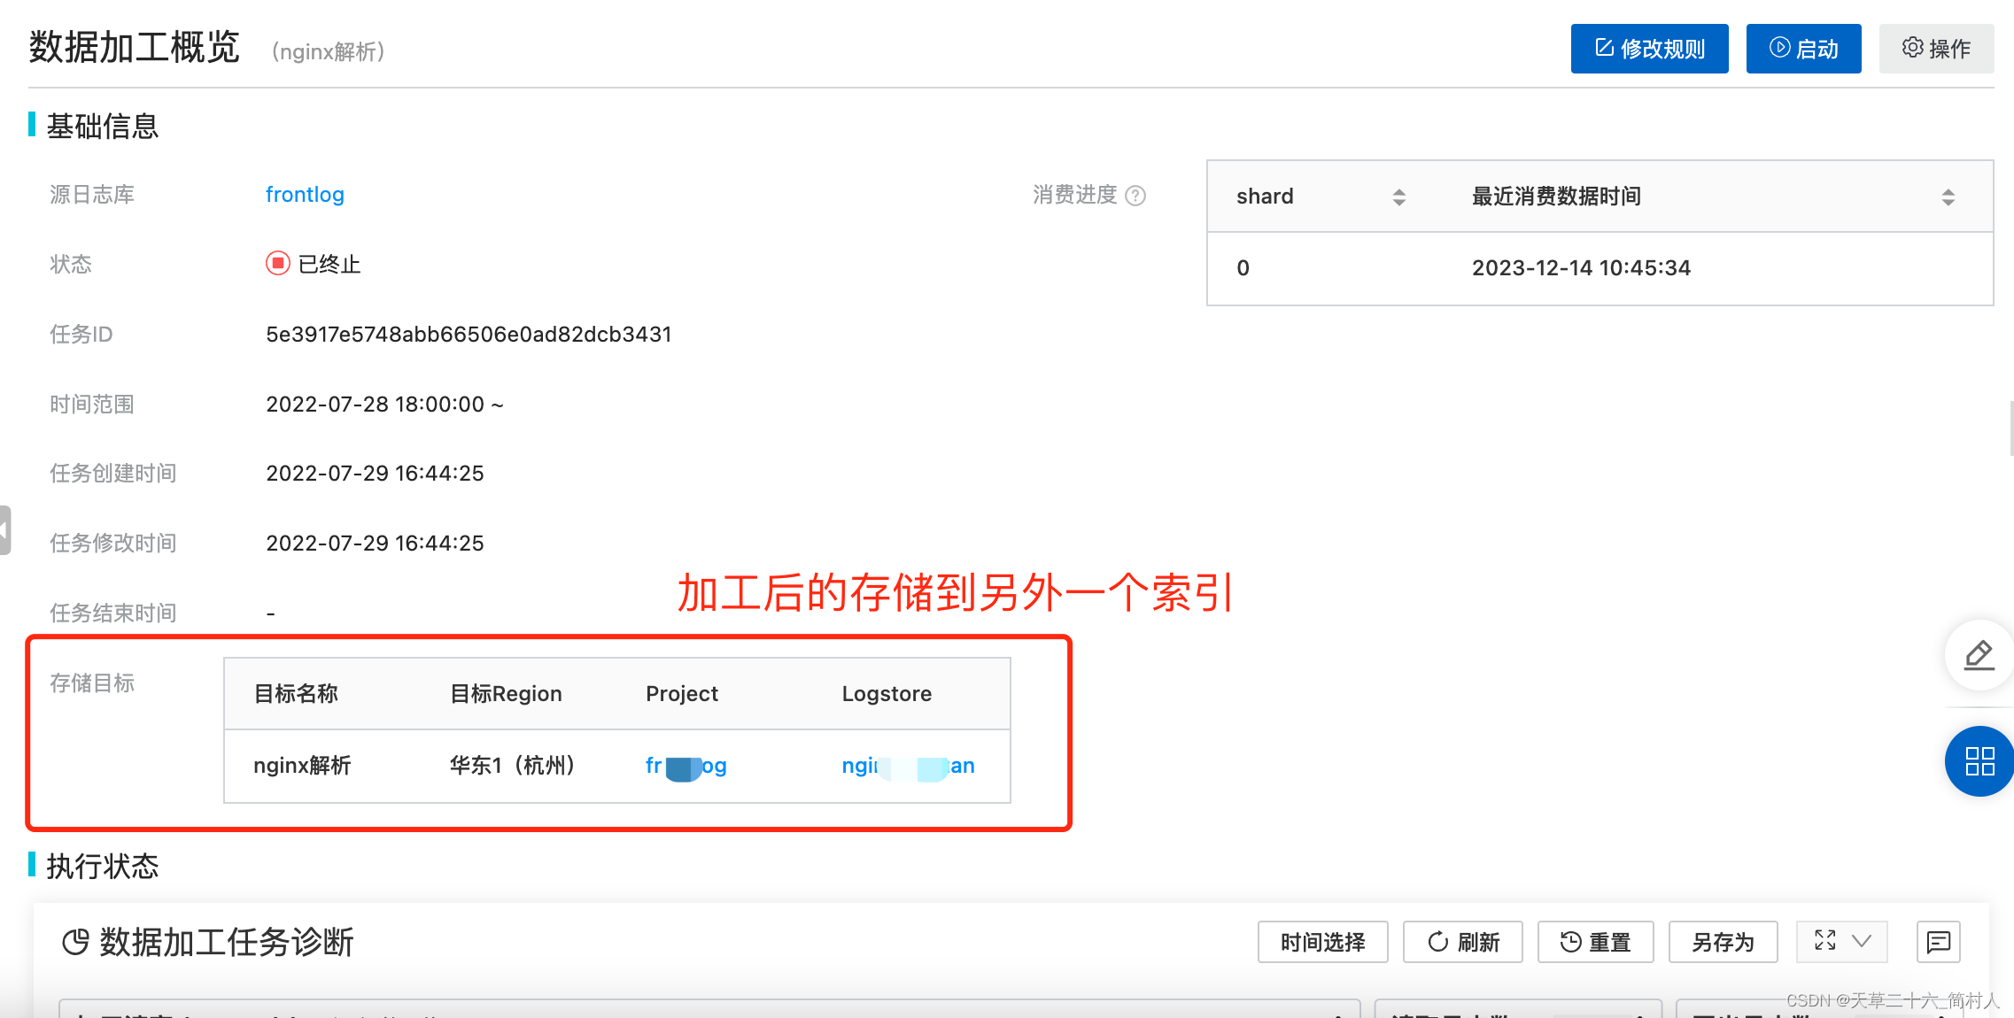Click the comment panel icon in diagnostics
The height and width of the screenshot is (1018, 2014).
point(1939,942)
